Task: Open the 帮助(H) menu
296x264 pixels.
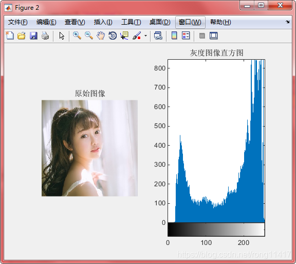Action: click(220, 22)
